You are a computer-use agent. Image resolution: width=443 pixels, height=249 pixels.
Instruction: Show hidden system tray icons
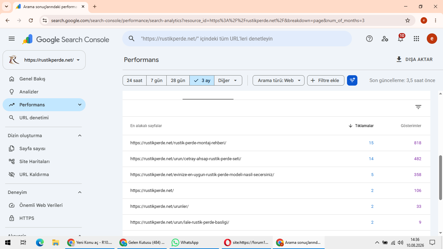(x=377, y=243)
